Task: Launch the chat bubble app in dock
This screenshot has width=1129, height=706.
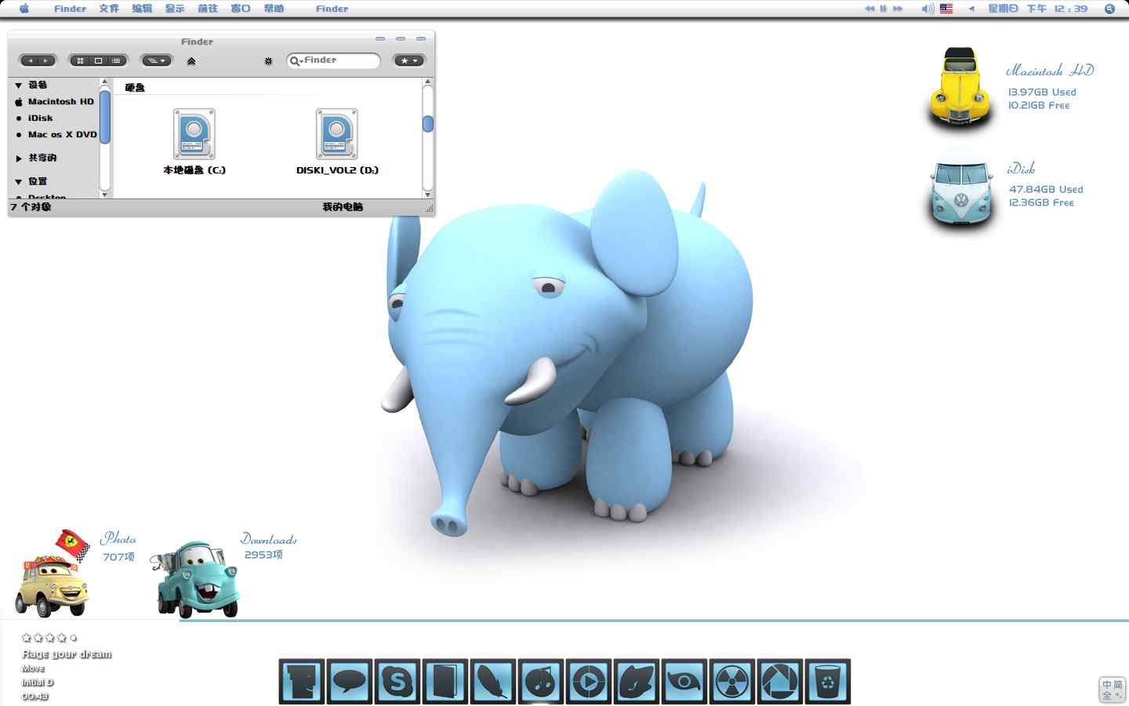Action: point(350,681)
